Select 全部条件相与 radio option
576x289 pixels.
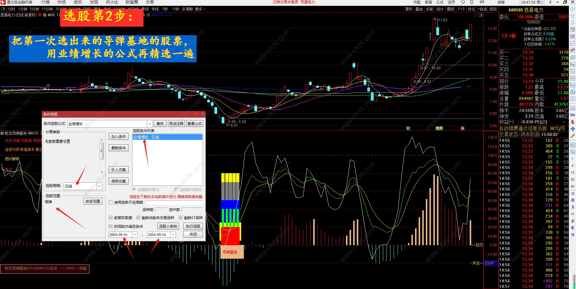(x=134, y=190)
